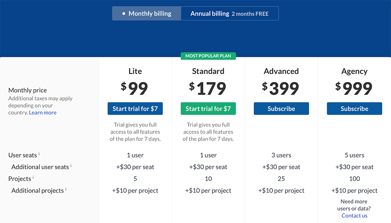Viewport: 391px width, 223px height.
Task: Open the Learn more link about taxes
Action: click(43, 113)
